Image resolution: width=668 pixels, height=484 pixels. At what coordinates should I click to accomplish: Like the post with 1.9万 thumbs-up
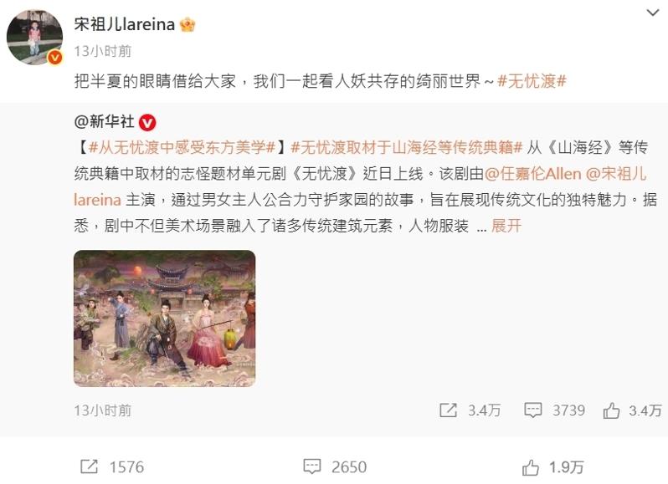tap(531, 467)
